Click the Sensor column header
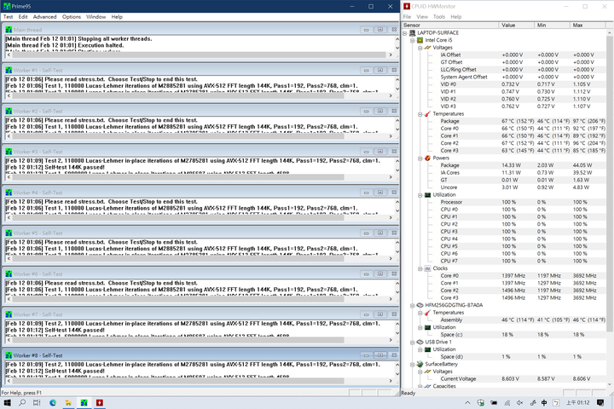 coord(450,25)
